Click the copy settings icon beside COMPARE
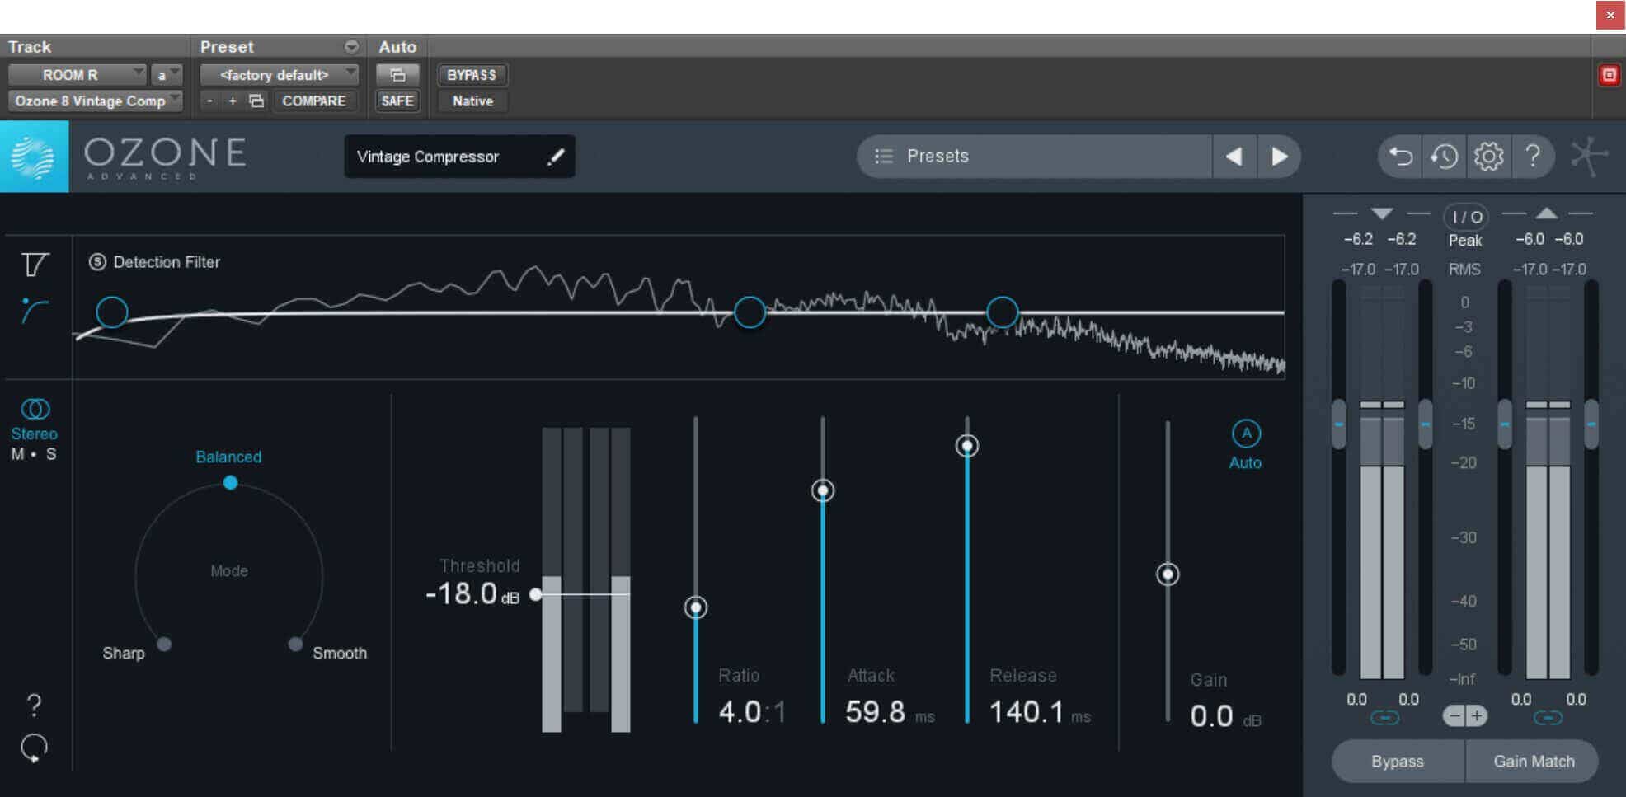The height and width of the screenshot is (797, 1626). tap(256, 101)
